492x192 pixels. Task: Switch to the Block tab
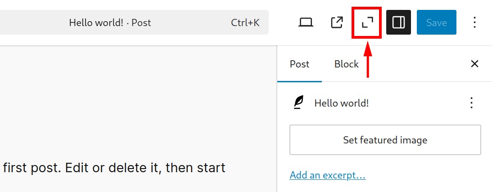click(x=347, y=64)
